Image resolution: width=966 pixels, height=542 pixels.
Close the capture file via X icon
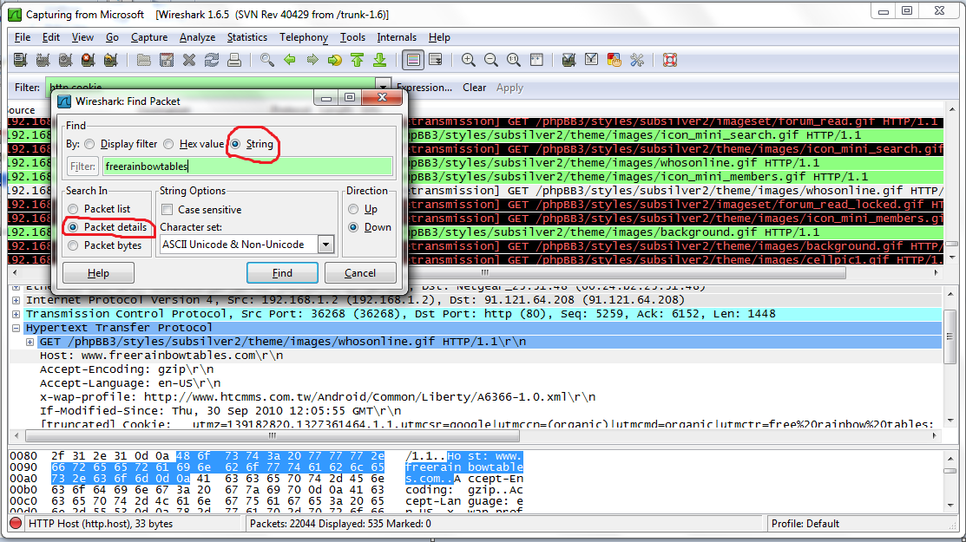[x=189, y=60]
